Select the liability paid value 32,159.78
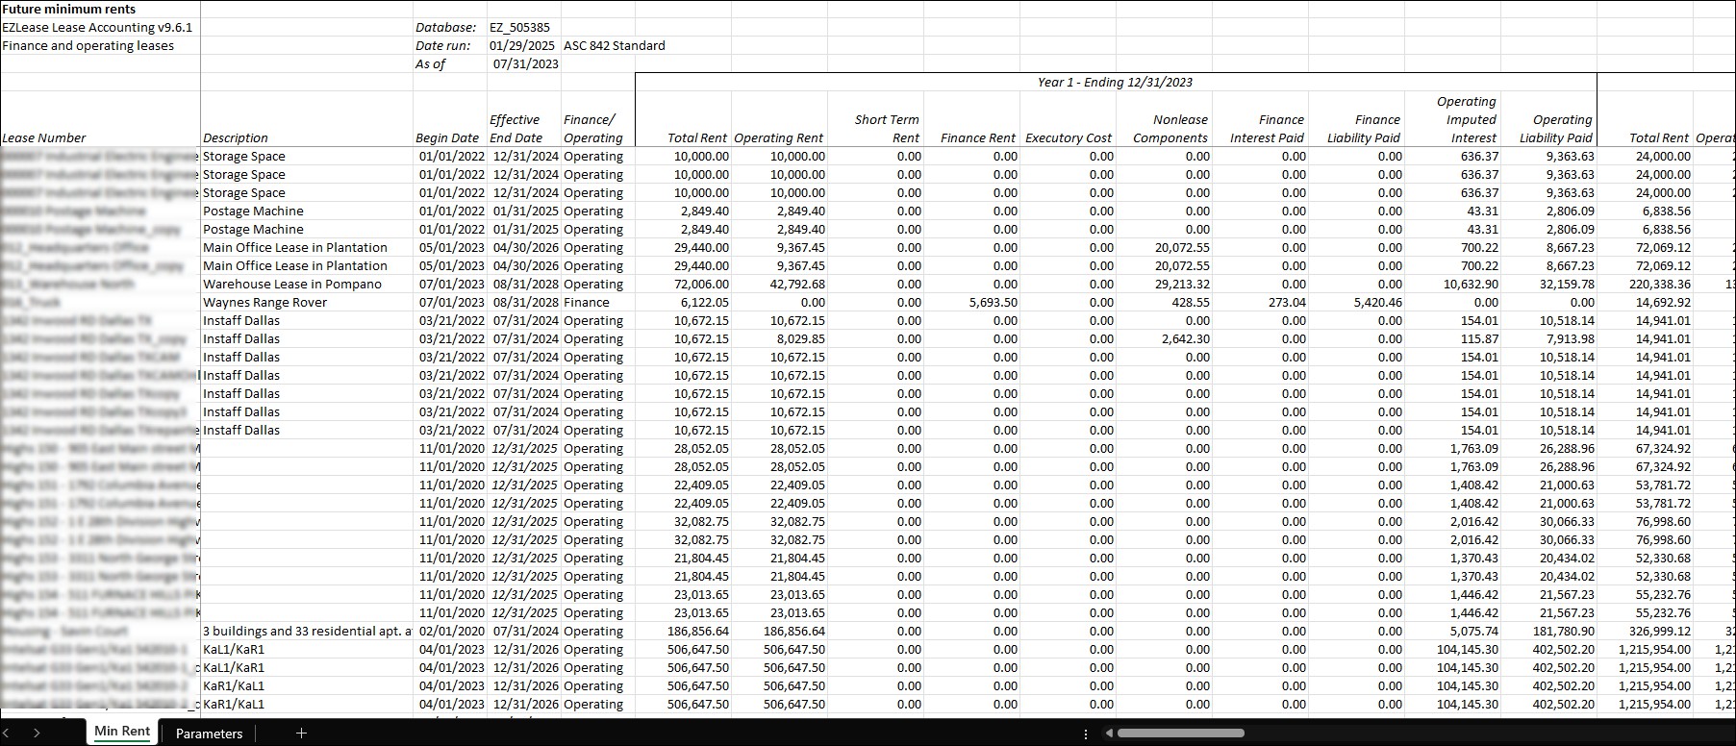Image resolution: width=1736 pixels, height=746 pixels. [1567, 284]
